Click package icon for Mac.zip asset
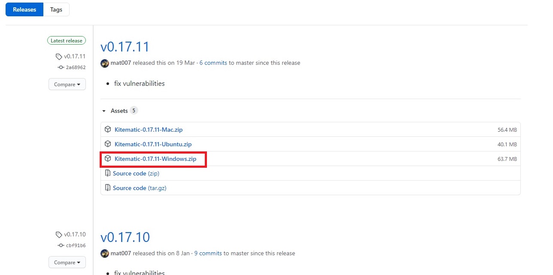Screen dimensions: 553x275 click(108, 130)
